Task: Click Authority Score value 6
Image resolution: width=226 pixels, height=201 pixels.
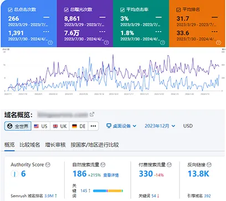Action: (x=23, y=174)
